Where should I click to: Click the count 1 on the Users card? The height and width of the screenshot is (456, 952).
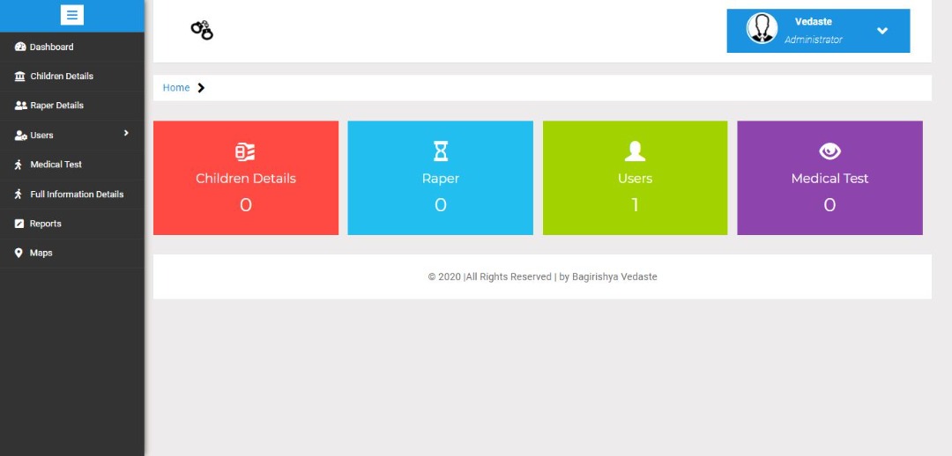[x=635, y=205]
